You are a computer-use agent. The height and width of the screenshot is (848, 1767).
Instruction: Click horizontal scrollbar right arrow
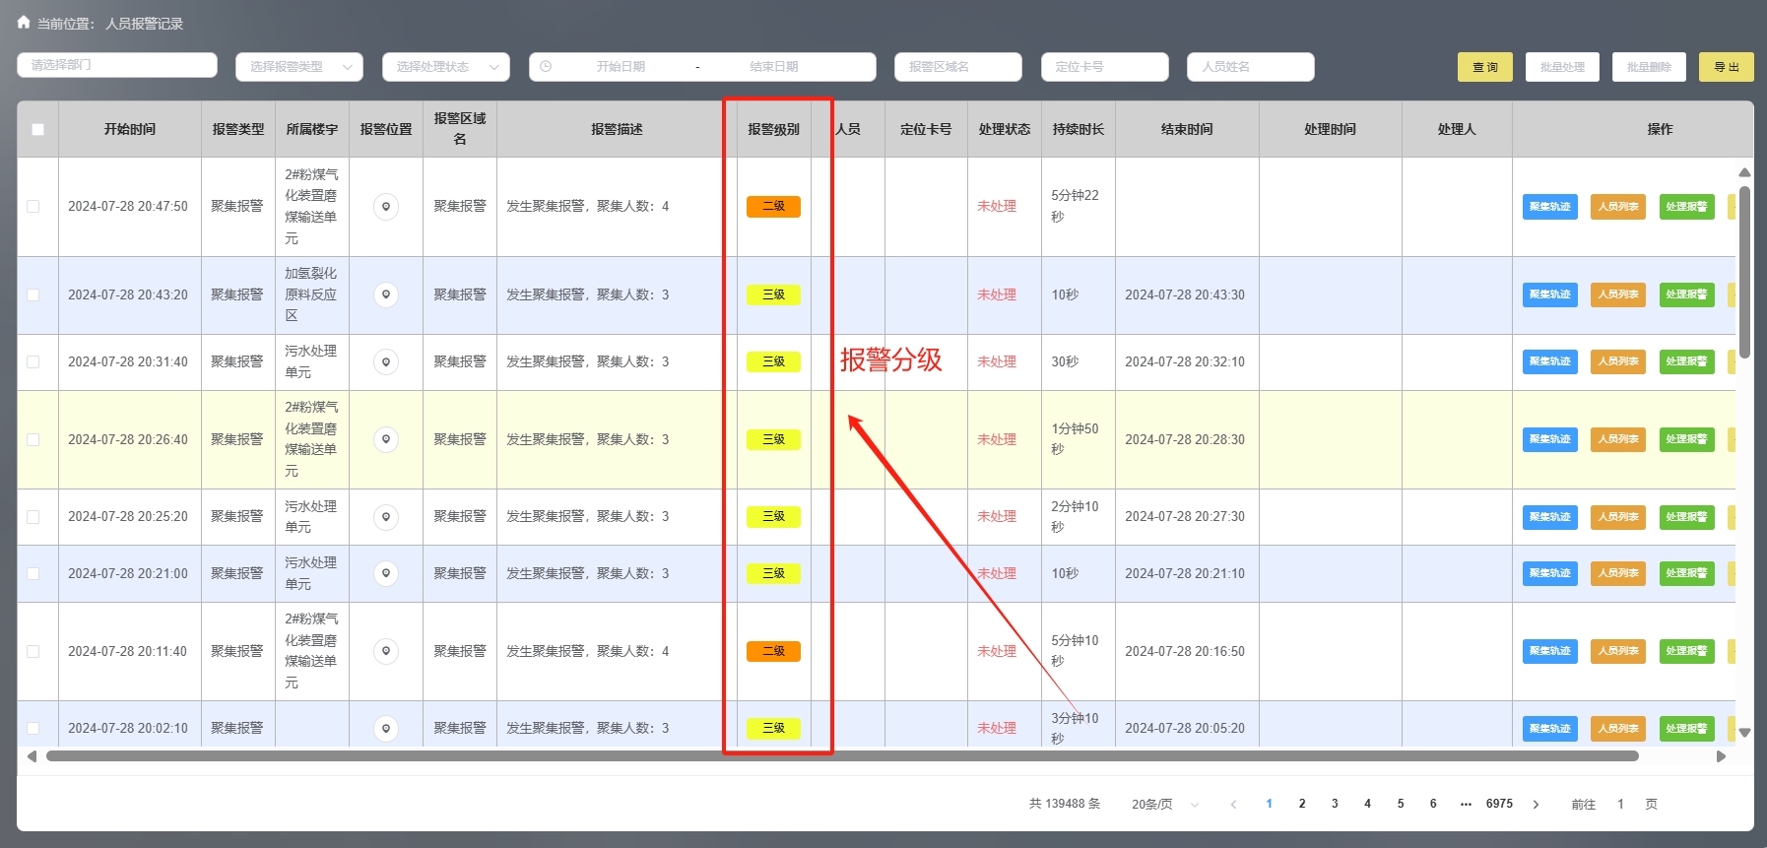click(x=1722, y=756)
